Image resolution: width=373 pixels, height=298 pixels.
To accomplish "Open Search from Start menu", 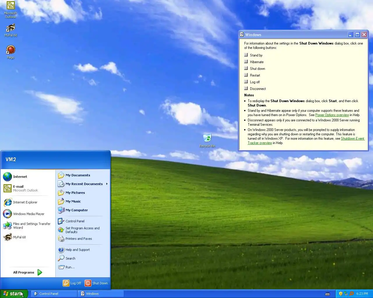I will 83,258.
